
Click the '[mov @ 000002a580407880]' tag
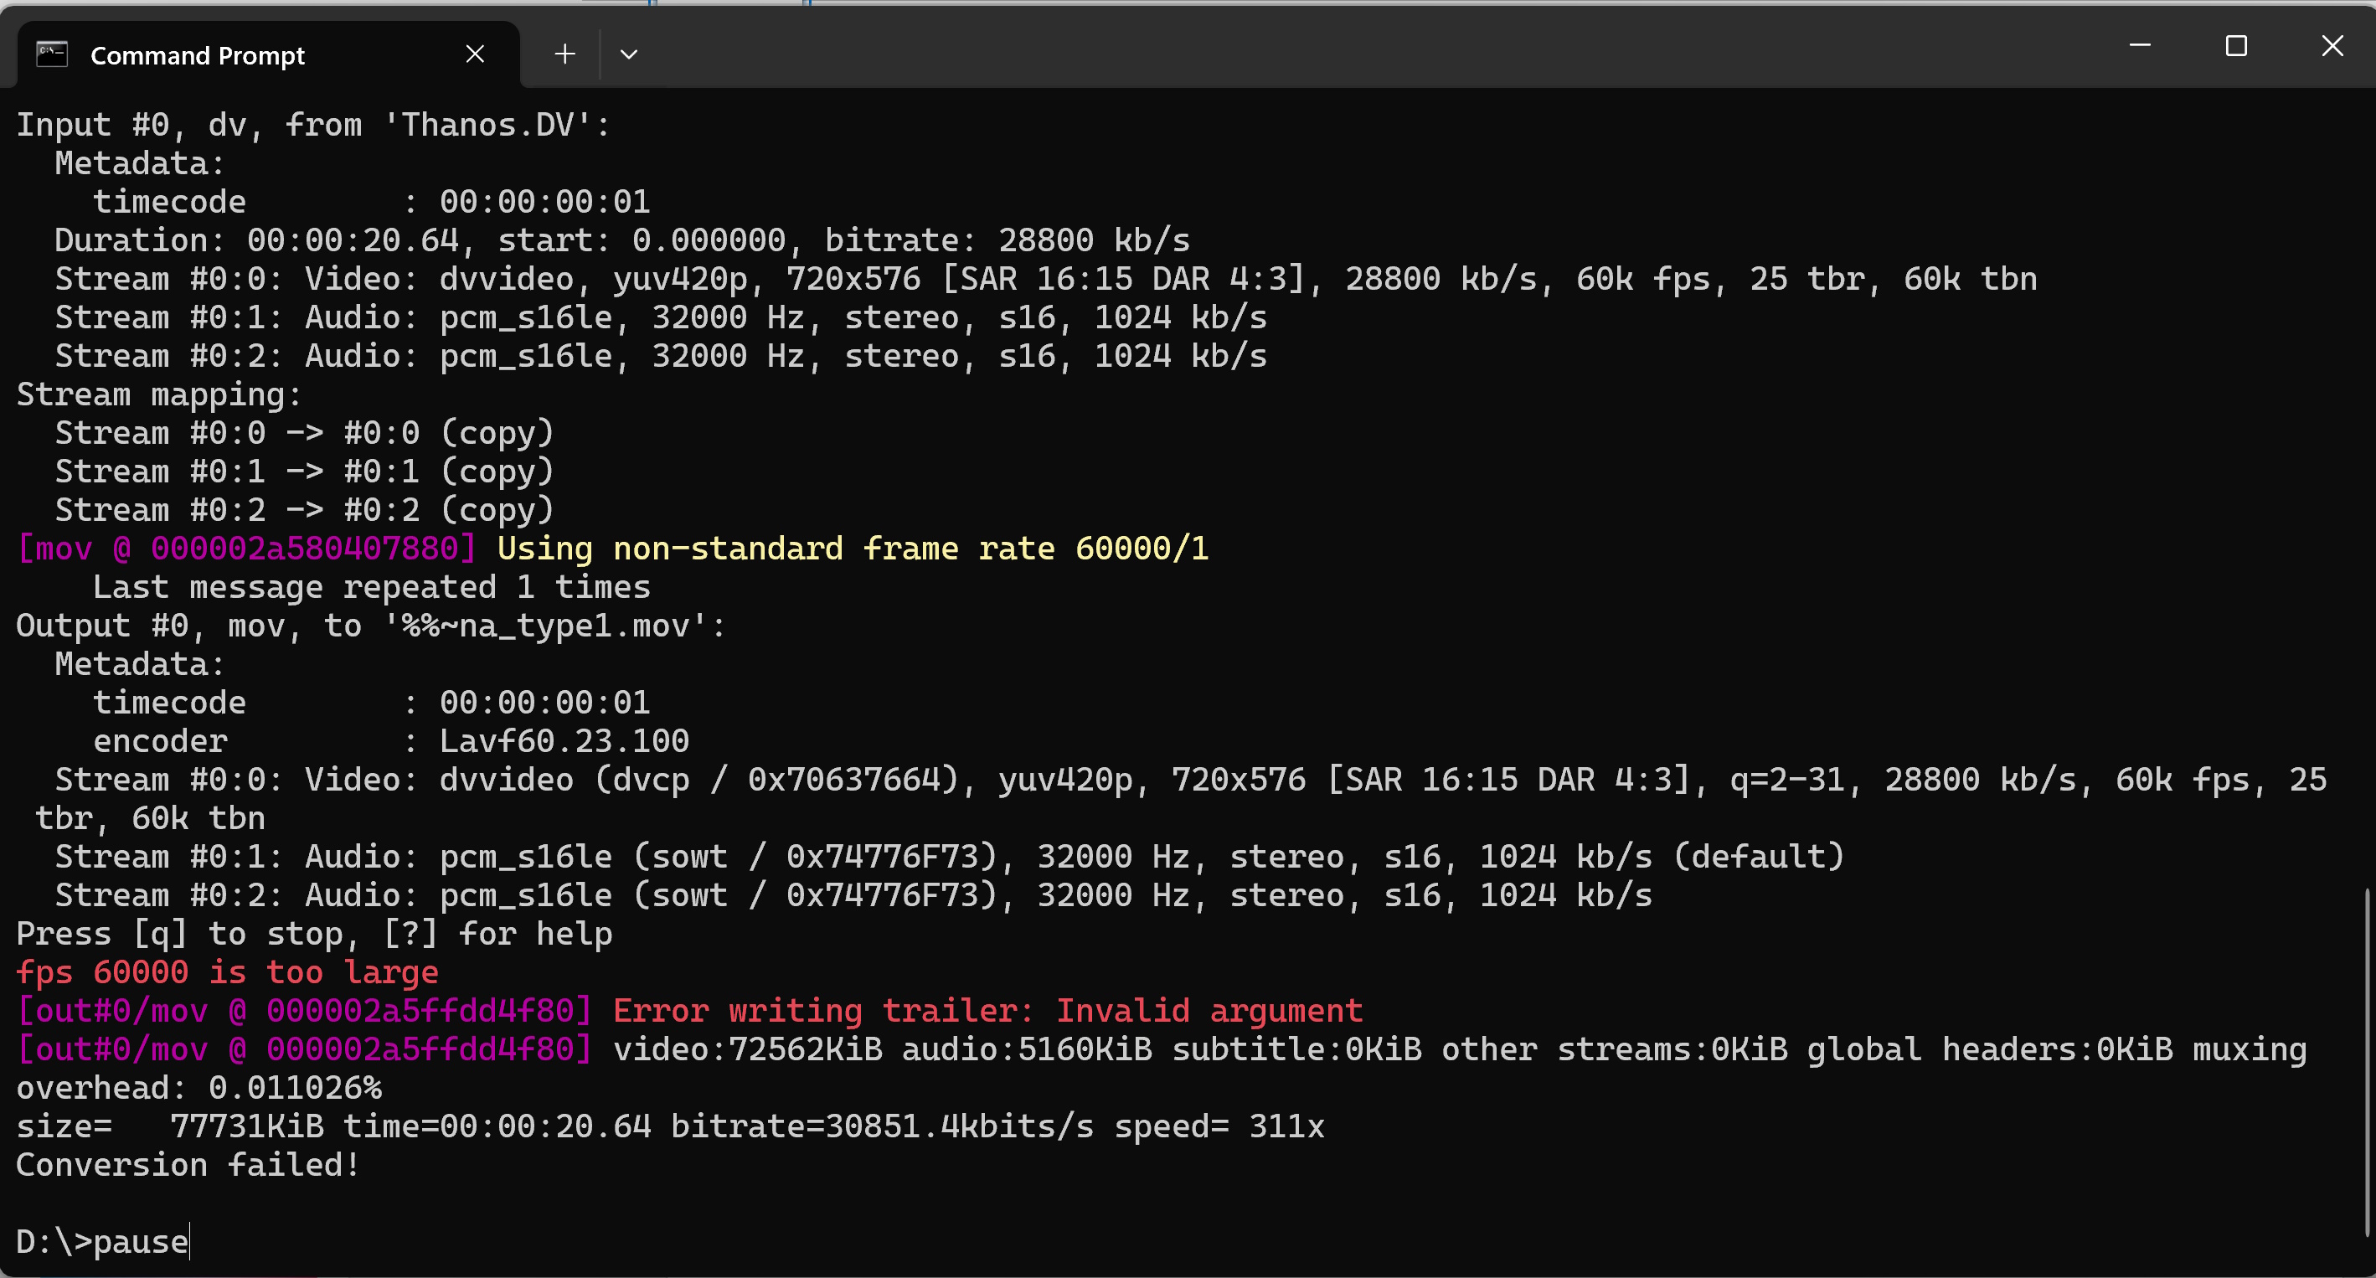click(x=246, y=549)
